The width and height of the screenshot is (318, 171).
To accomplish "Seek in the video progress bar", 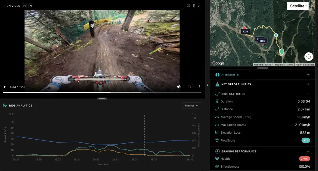I will click(x=102, y=93).
